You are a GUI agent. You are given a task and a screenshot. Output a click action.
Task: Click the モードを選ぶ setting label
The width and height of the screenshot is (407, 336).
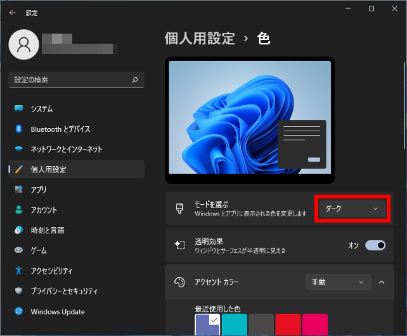[211, 204]
